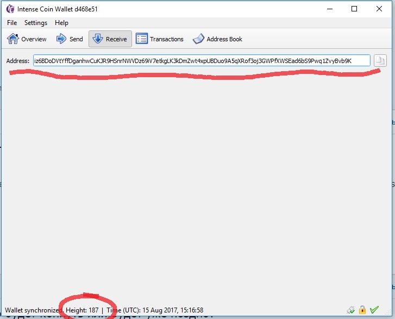
Task: Minimize the wallet window
Action: [330, 9]
